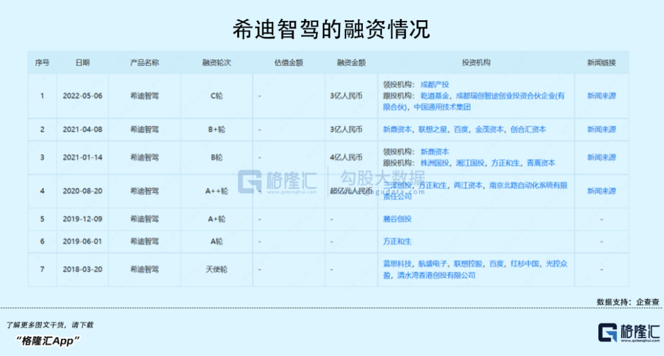This screenshot has width=664, height=356.
Task: Click investor link 清水湾香港创投有限公司
Action: point(436,275)
